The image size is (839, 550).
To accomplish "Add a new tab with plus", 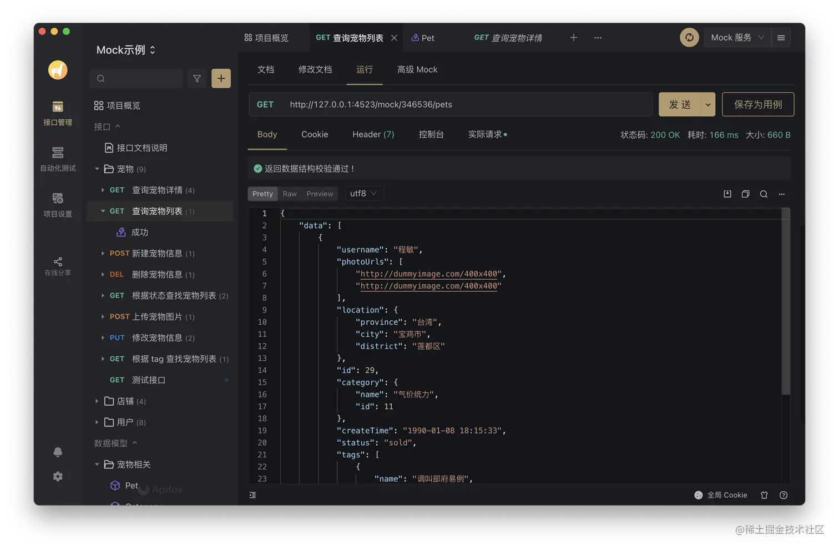I will tap(574, 38).
